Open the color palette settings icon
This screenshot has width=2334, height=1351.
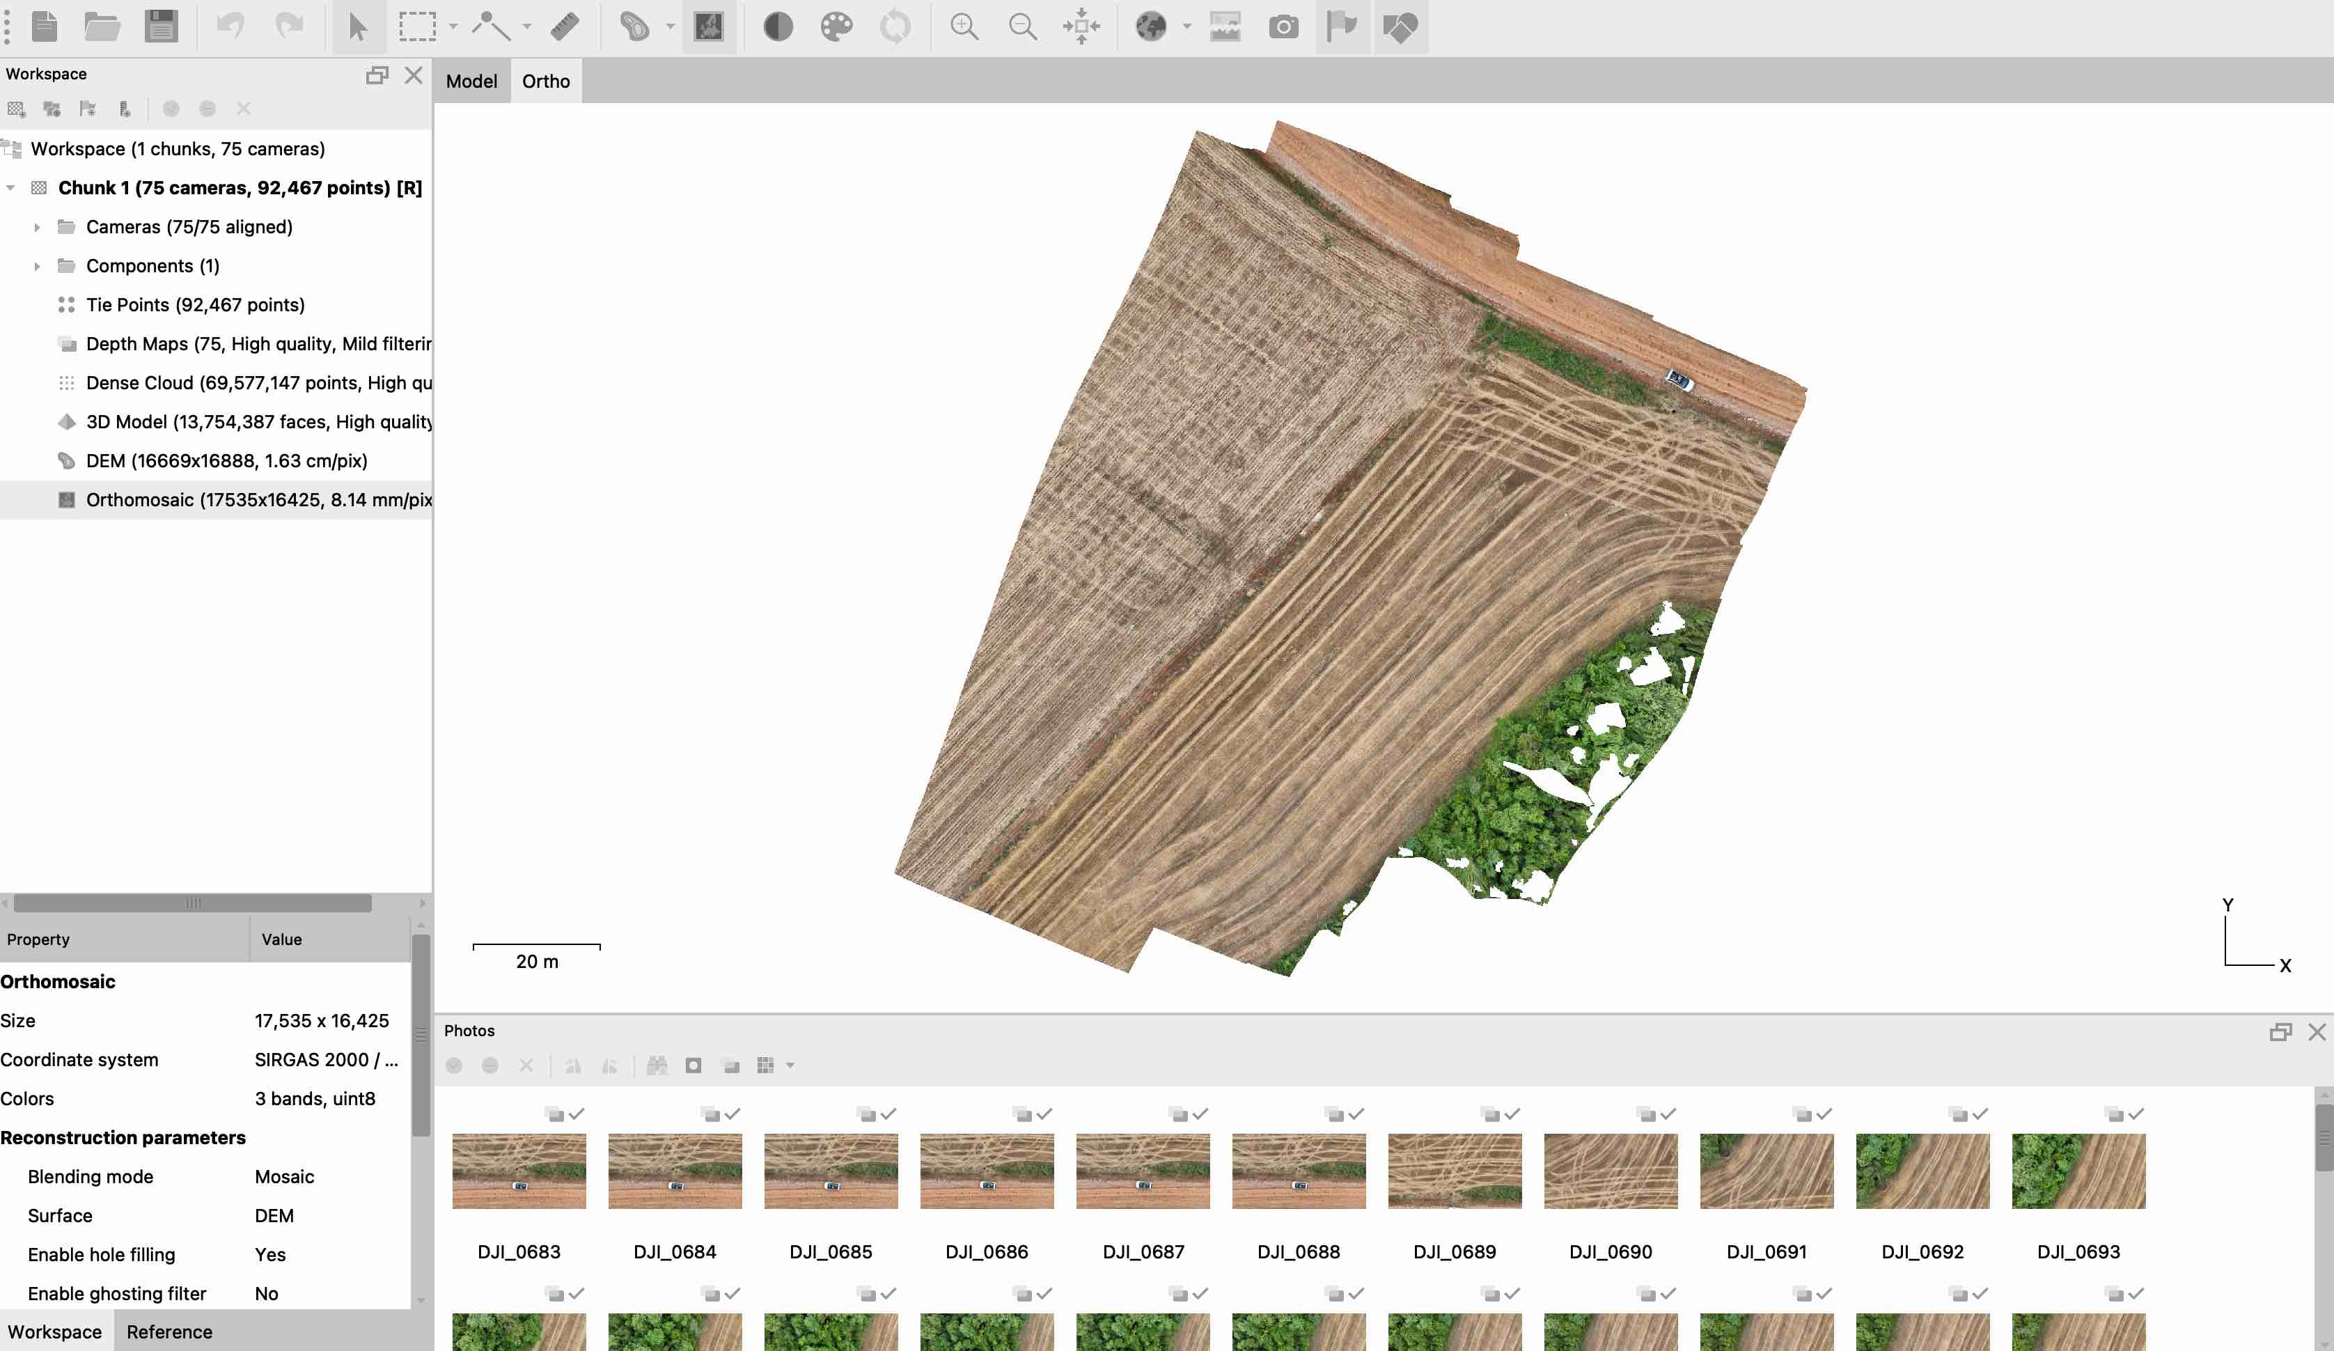click(836, 27)
